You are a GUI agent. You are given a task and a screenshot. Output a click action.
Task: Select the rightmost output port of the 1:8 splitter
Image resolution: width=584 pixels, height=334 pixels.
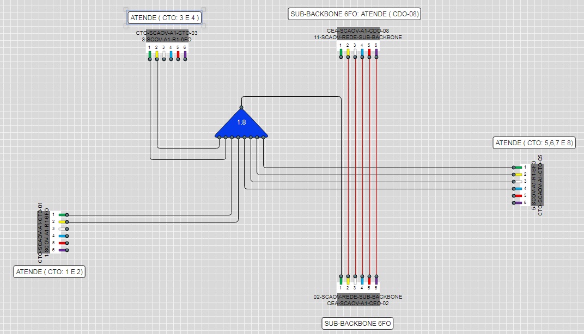coord(263,138)
